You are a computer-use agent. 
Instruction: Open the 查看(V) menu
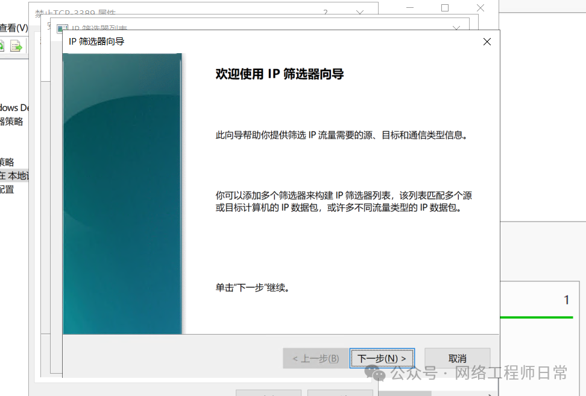(13, 28)
